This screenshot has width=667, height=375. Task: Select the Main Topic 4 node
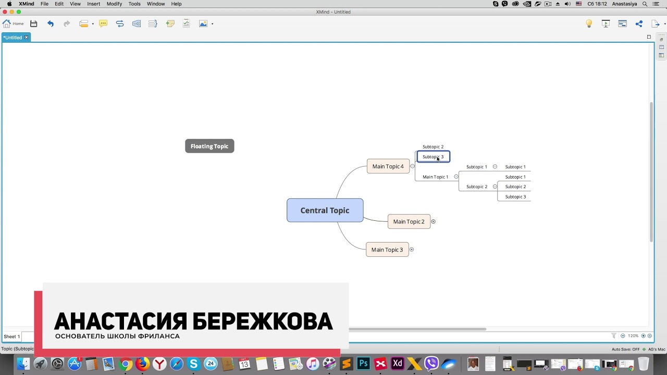[x=388, y=166]
